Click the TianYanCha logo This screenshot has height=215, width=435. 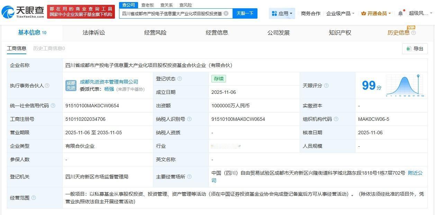click(x=23, y=12)
